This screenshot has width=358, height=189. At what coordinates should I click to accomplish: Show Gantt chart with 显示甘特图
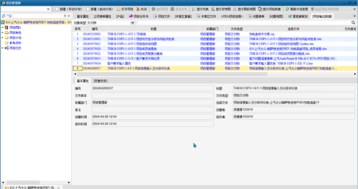[221, 9]
